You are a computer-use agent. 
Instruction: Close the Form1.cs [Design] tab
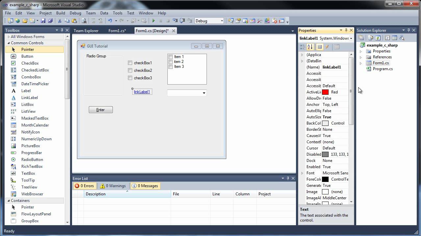(x=174, y=30)
